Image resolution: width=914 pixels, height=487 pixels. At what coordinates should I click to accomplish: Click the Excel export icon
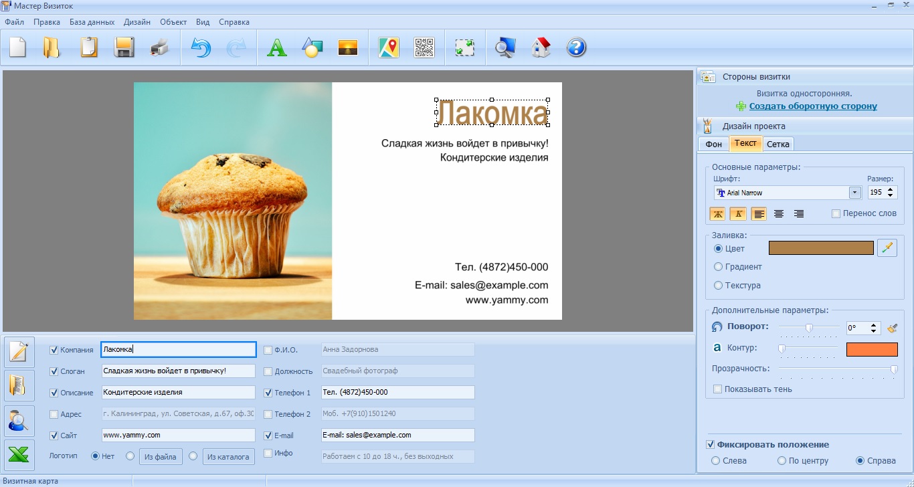(x=19, y=455)
